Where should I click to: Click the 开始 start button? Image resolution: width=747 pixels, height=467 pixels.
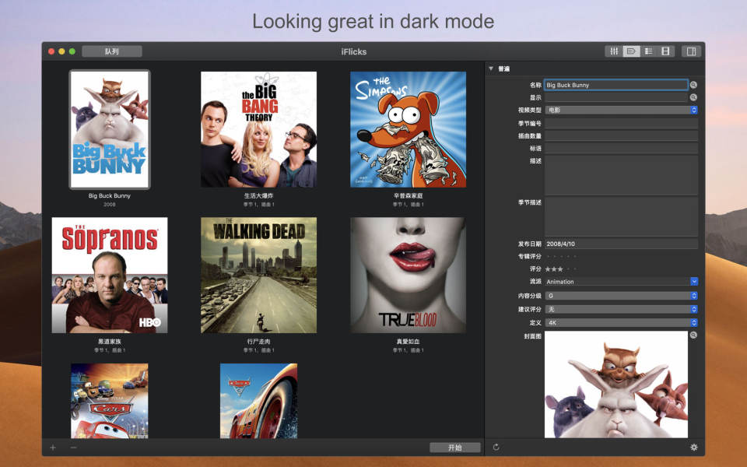click(455, 448)
